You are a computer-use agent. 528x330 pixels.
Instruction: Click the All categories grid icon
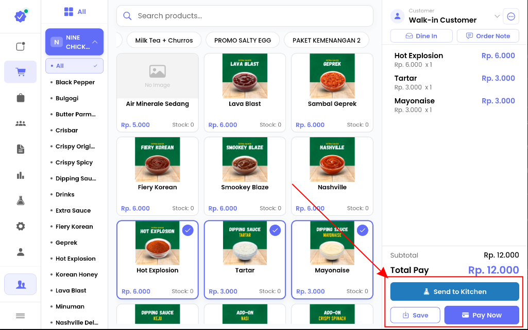point(69,12)
